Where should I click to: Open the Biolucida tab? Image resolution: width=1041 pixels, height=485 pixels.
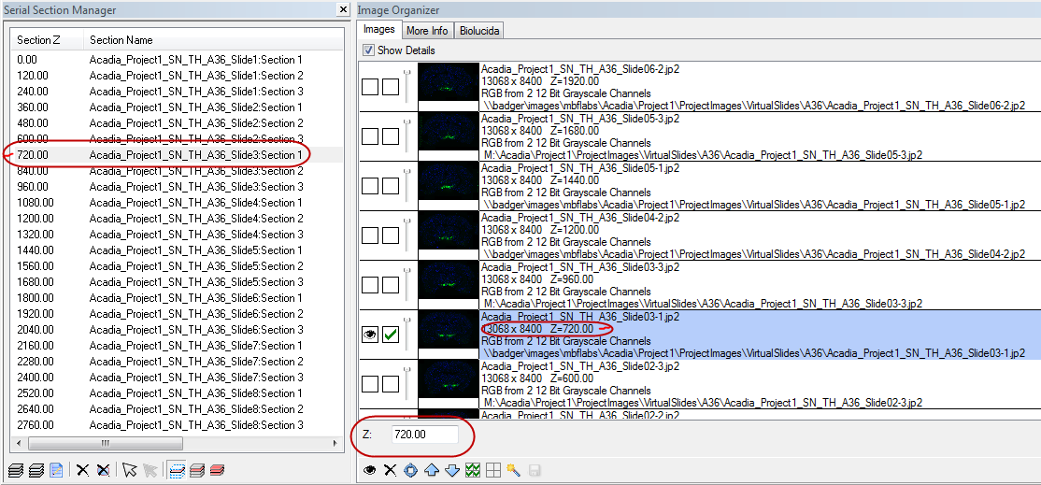point(480,31)
